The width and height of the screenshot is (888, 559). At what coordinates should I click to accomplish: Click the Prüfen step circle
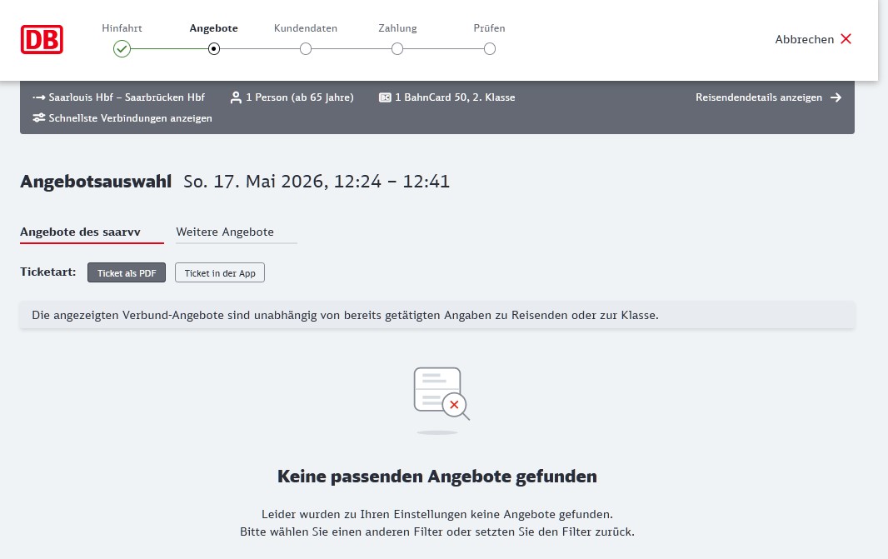[490, 49]
